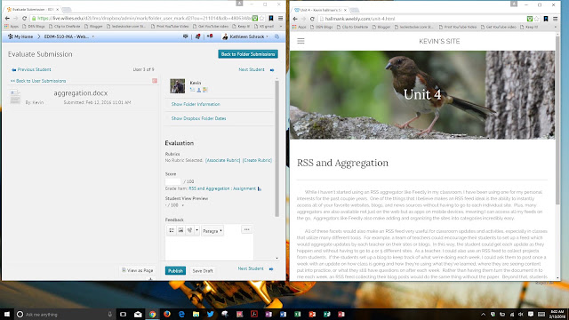Click the insert image icon in Feedback toolbar
Screen dimensions: 569x320
tap(180, 230)
